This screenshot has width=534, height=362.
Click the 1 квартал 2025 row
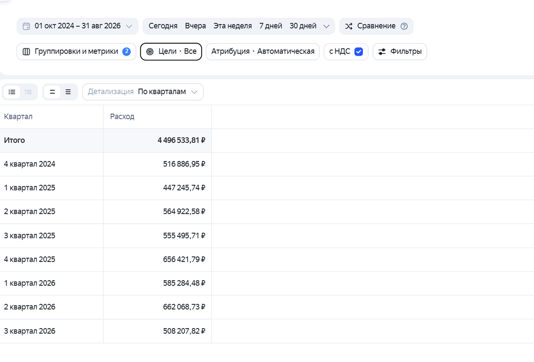pyautogui.click(x=105, y=188)
